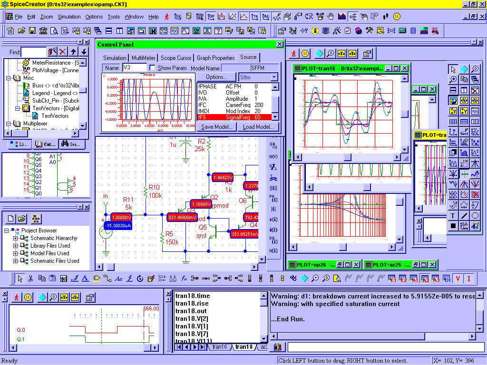487x365 pixels.
Task: Open the Tools menu
Action: (x=114, y=17)
